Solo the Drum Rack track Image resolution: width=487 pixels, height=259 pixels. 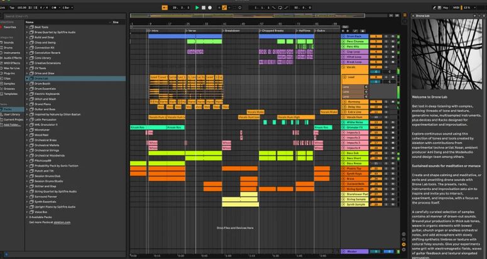[x=386, y=36]
